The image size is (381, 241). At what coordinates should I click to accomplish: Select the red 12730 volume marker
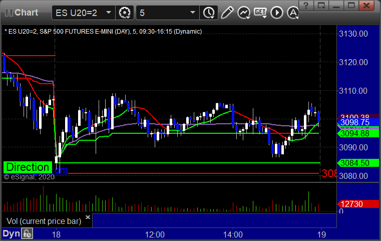tap(358, 204)
